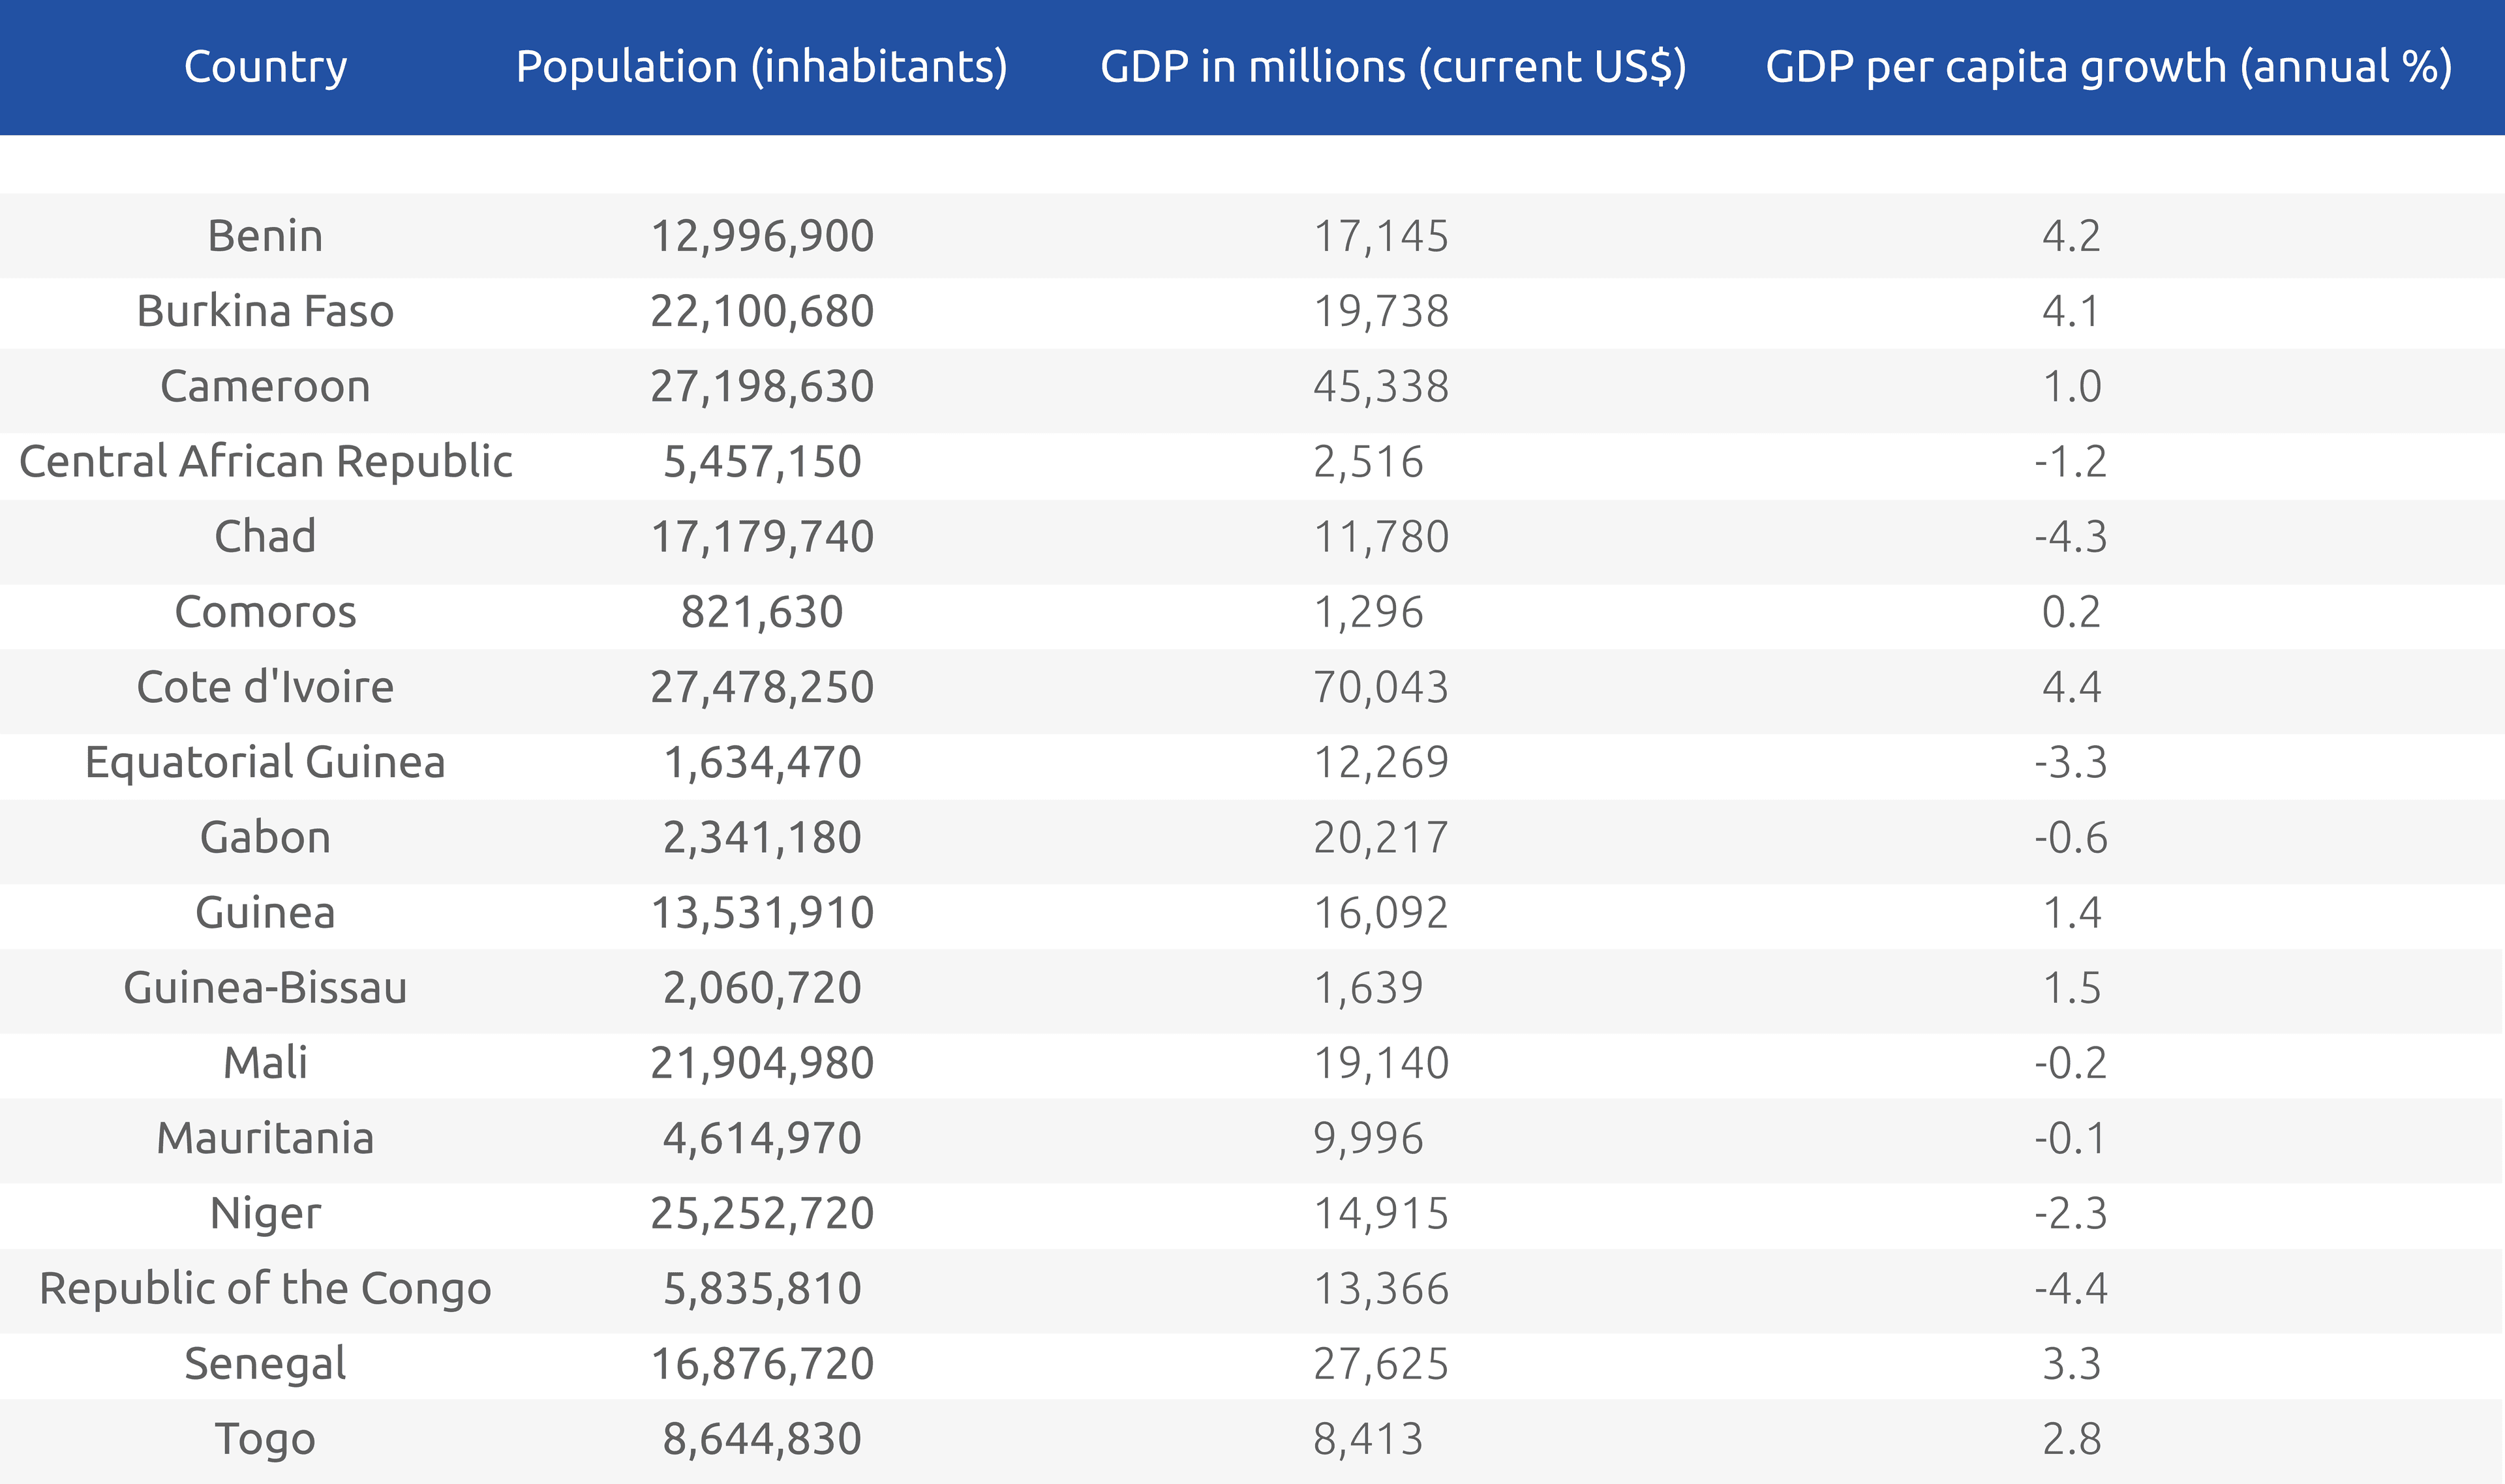The width and height of the screenshot is (2505, 1484).
Task: Click Cote d'Ivoire GDP value 70,043
Action: 1380,687
